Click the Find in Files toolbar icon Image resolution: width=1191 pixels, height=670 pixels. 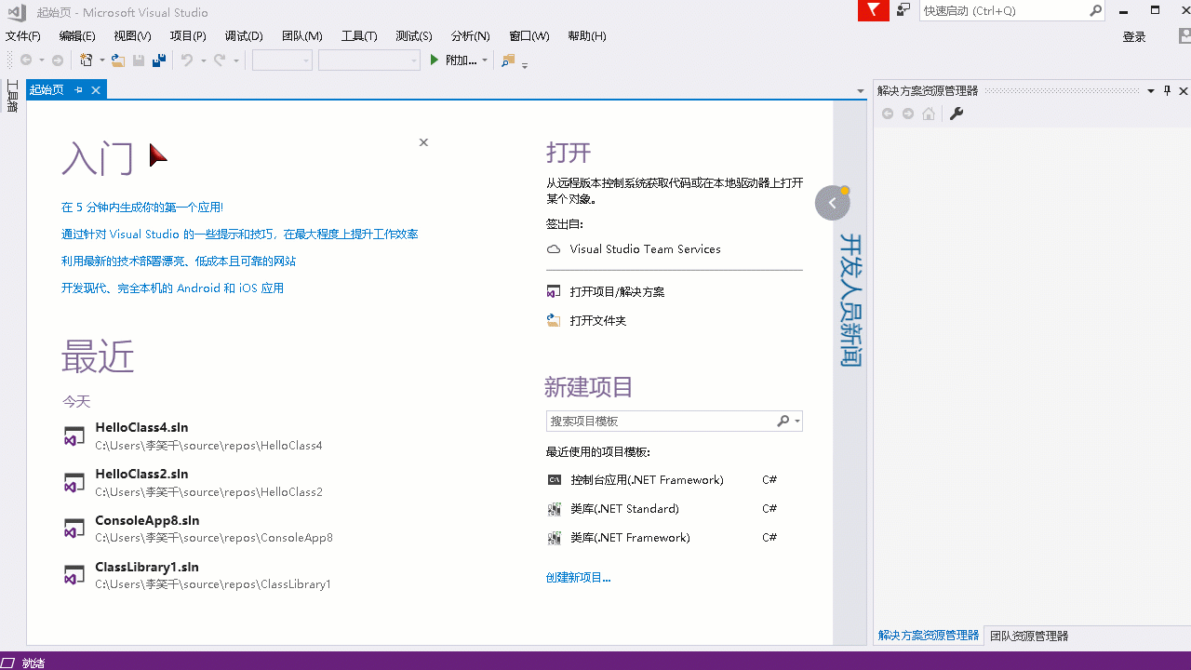[507, 60]
